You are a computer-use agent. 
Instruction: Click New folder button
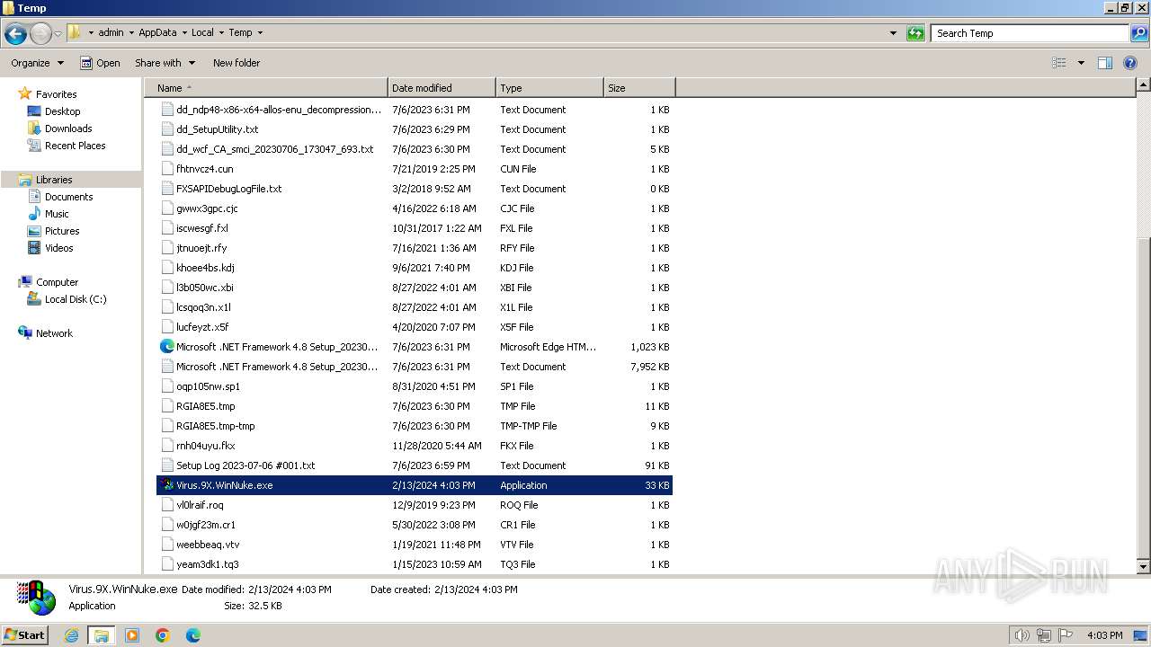pos(236,63)
